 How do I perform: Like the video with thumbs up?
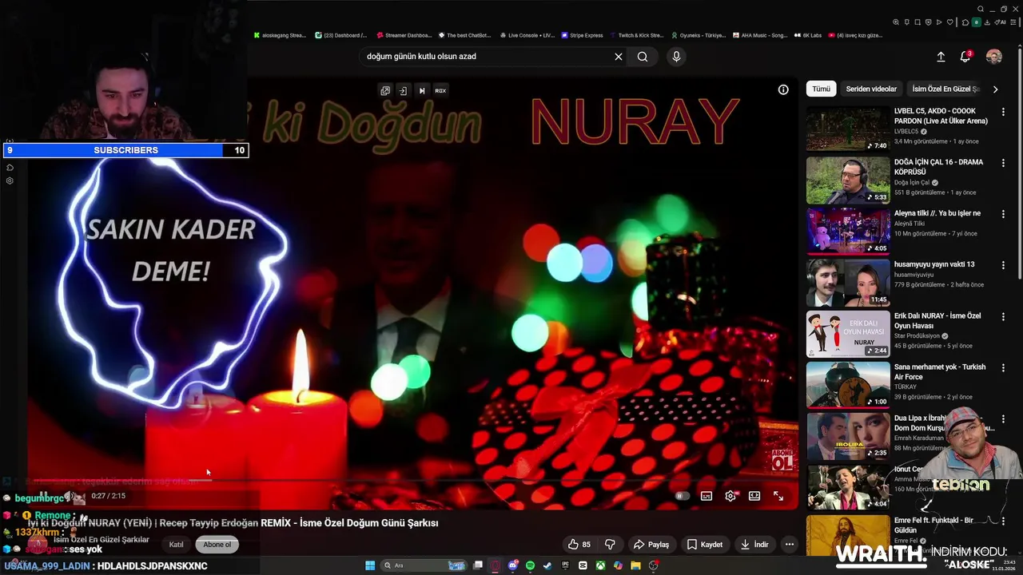579,545
